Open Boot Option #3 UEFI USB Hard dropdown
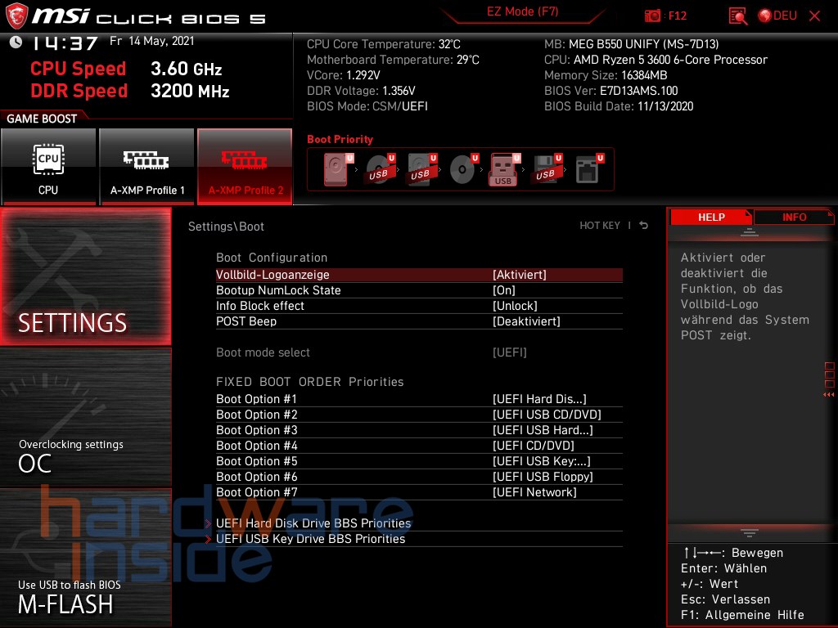Screen dimensions: 838x628 419,430
